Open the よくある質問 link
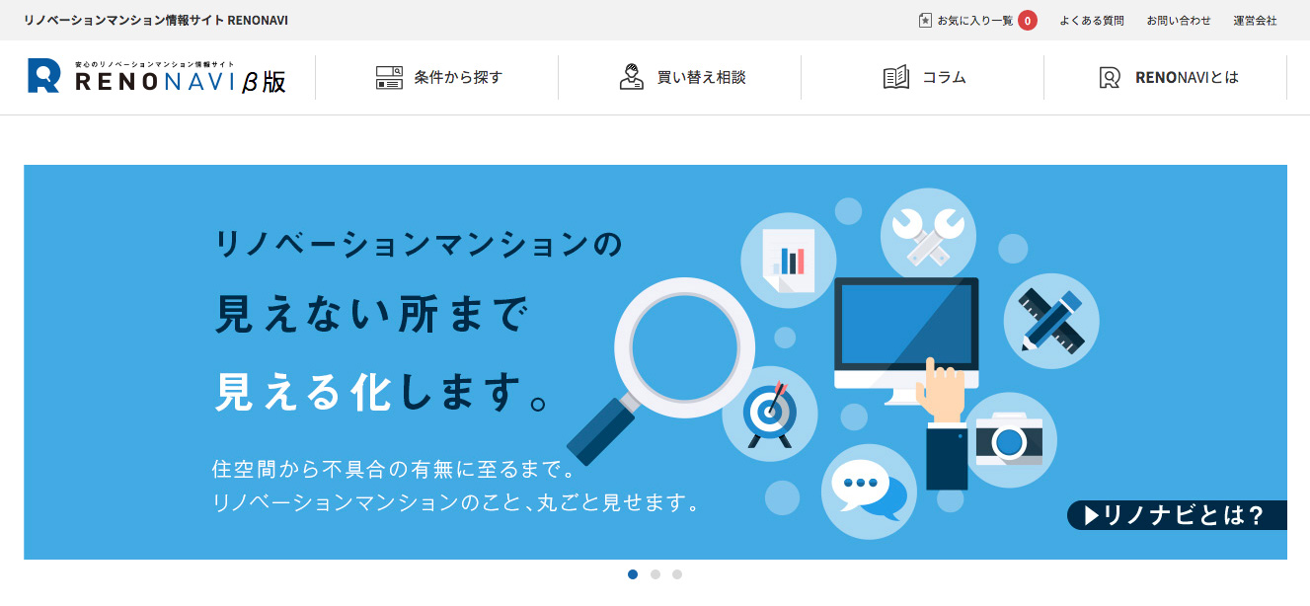The width and height of the screenshot is (1310, 606). (1091, 20)
